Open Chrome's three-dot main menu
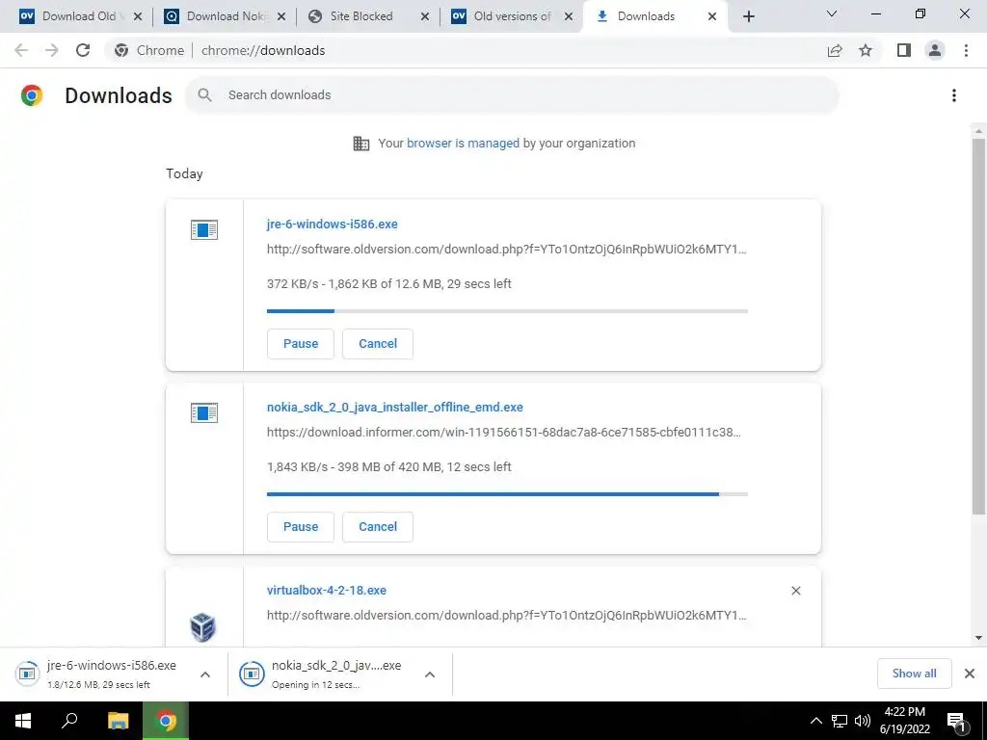Viewport: 987px width, 740px height. [966, 50]
